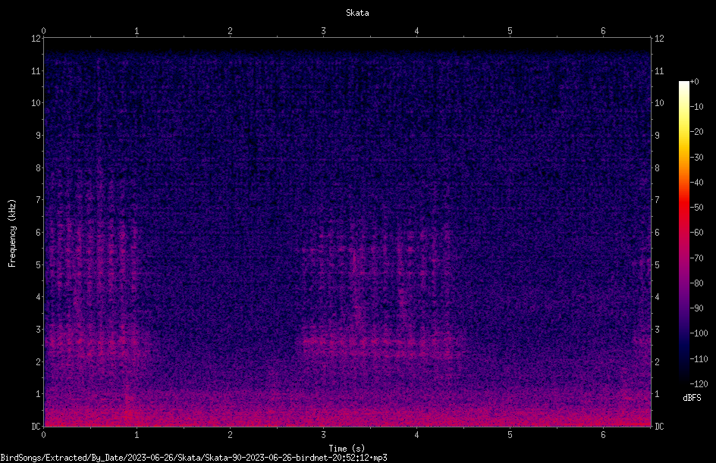The image size is (716, 463).
Task: Click the 'DC' label on the left axis
Action: click(36, 426)
